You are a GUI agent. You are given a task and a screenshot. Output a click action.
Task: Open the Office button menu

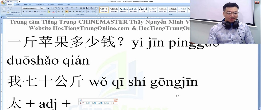pyautogui.click(x=3, y=3)
